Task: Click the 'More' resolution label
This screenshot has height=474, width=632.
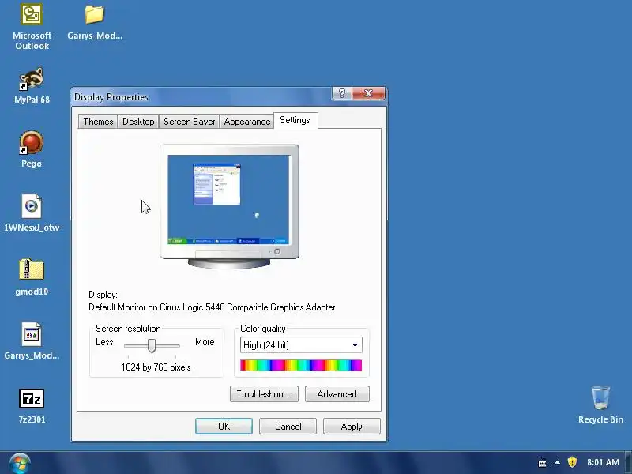Action: pos(205,342)
